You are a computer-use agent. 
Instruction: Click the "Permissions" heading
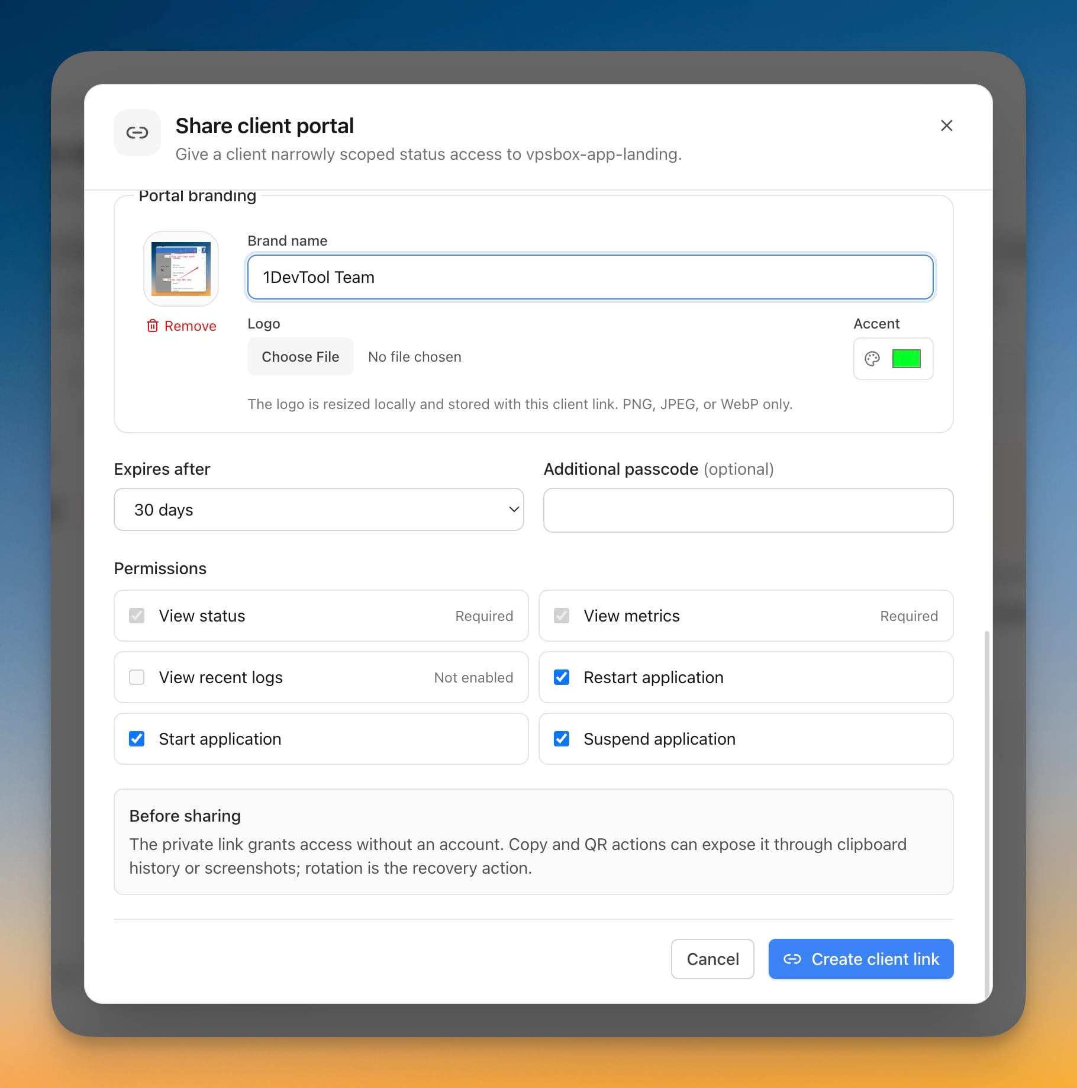tap(160, 568)
